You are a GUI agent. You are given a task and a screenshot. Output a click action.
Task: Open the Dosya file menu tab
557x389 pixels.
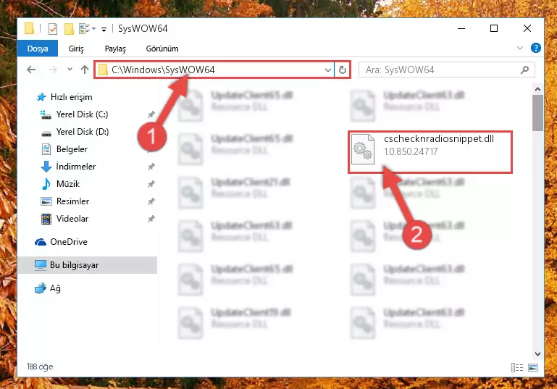[x=38, y=49]
